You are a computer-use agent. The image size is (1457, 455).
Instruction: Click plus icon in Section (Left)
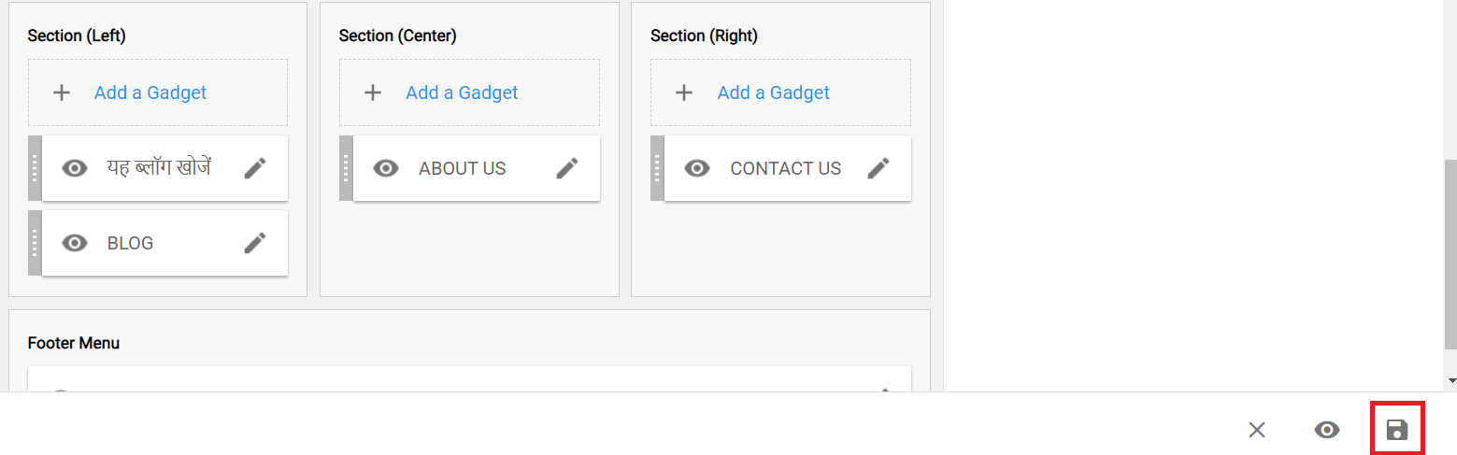[62, 92]
